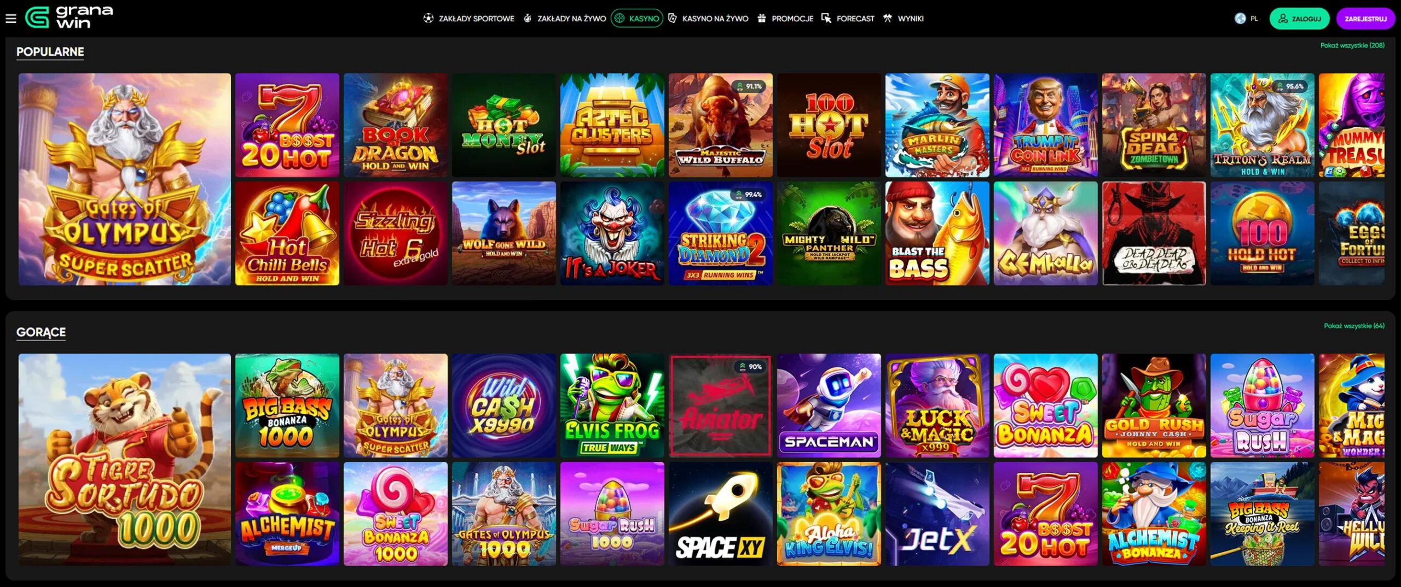Click the Grana Win logo
Screen dimensions: 1401x587
click(69, 17)
